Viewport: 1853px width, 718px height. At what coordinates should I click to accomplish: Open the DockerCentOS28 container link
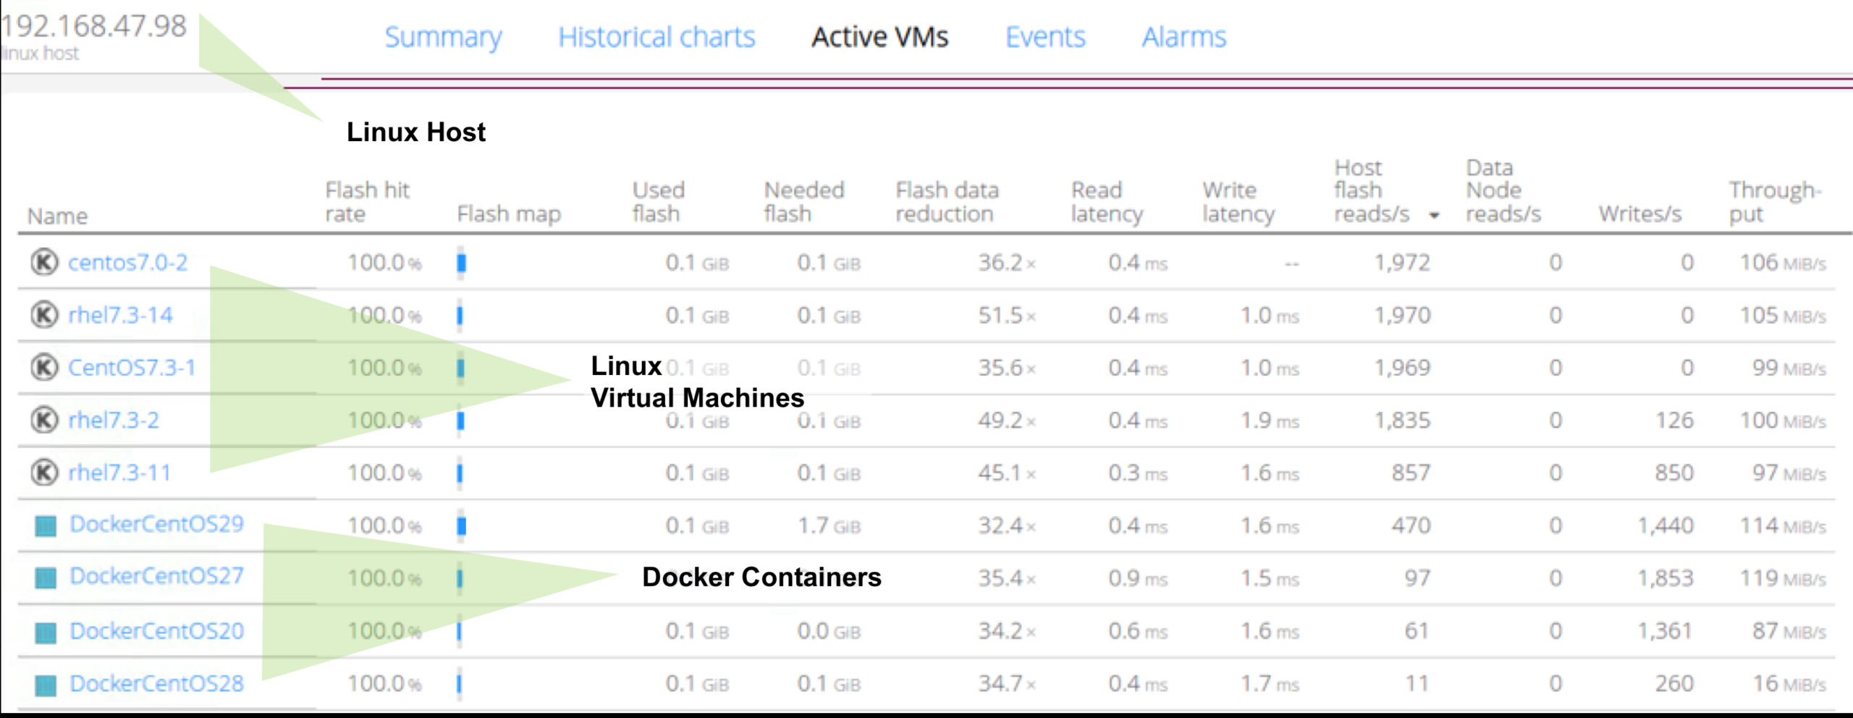point(156,683)
